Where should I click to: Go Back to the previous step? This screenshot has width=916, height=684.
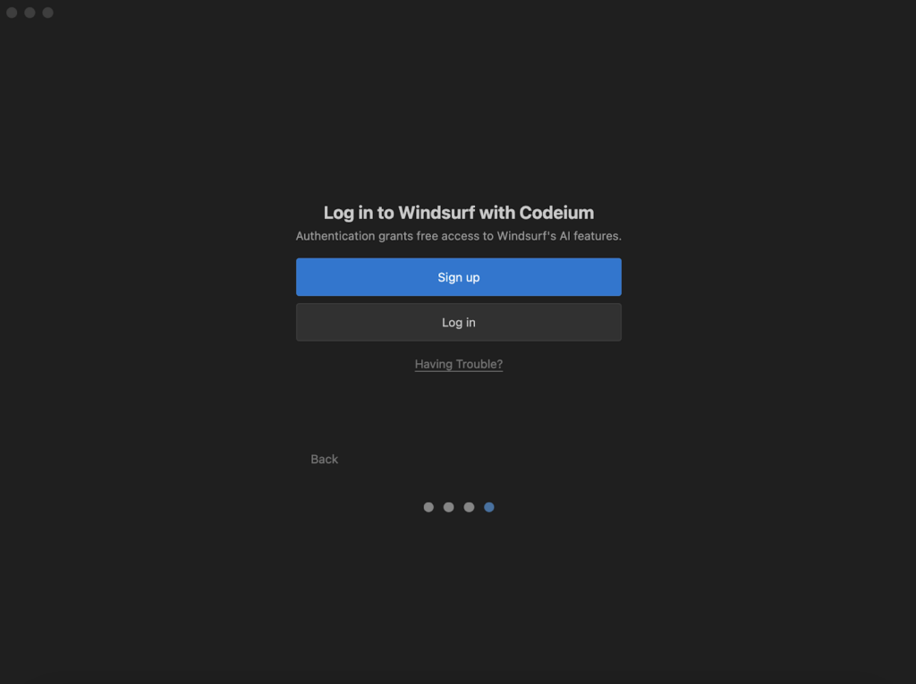324,459
